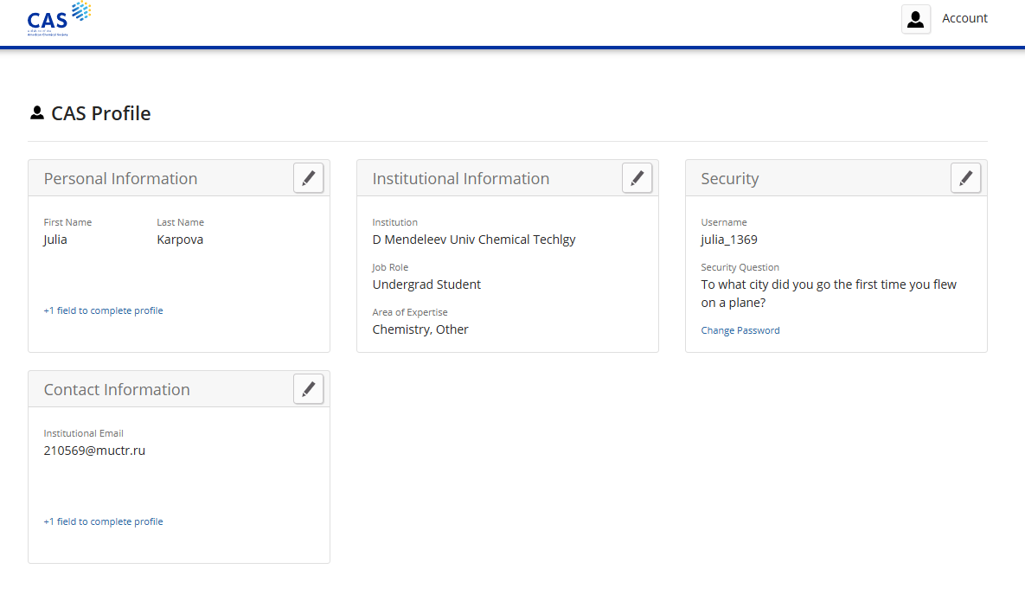Open the Security panel edit pencil
Image resolution: width=1025 pixels, height=601 pixels.
click(966, 178)
